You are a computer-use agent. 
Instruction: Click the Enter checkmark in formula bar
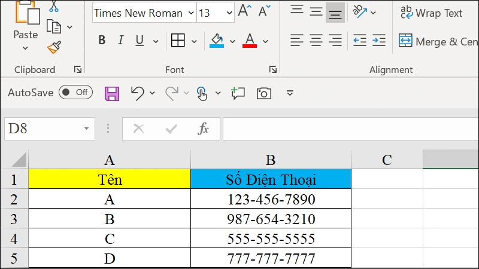point(171,129)
